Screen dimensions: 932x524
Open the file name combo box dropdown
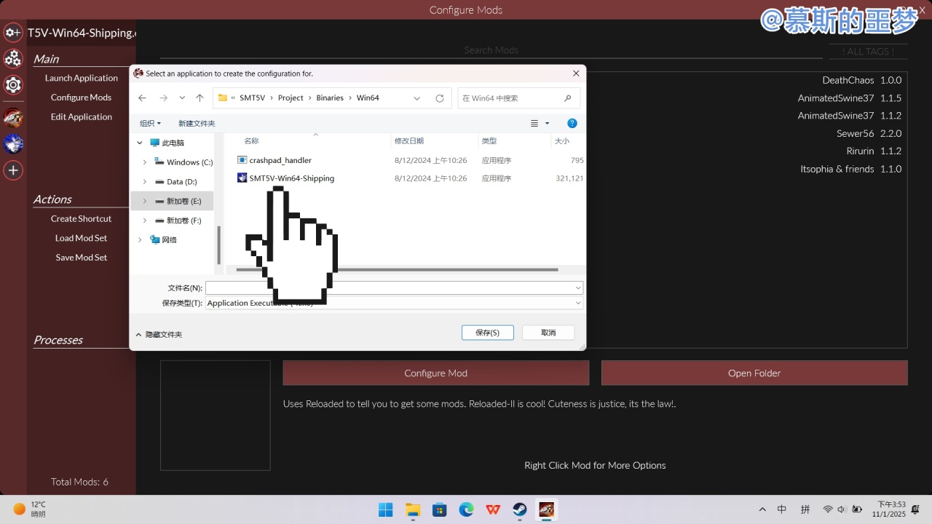point(578,287)
